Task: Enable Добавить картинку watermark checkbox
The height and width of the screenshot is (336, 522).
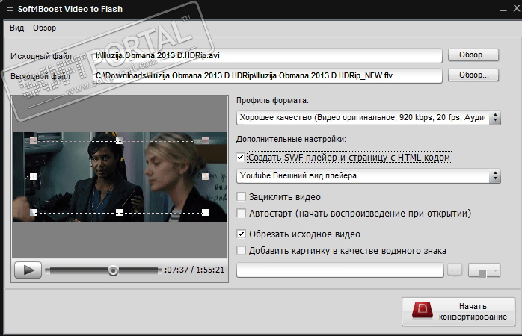Action: coord(241,250)
